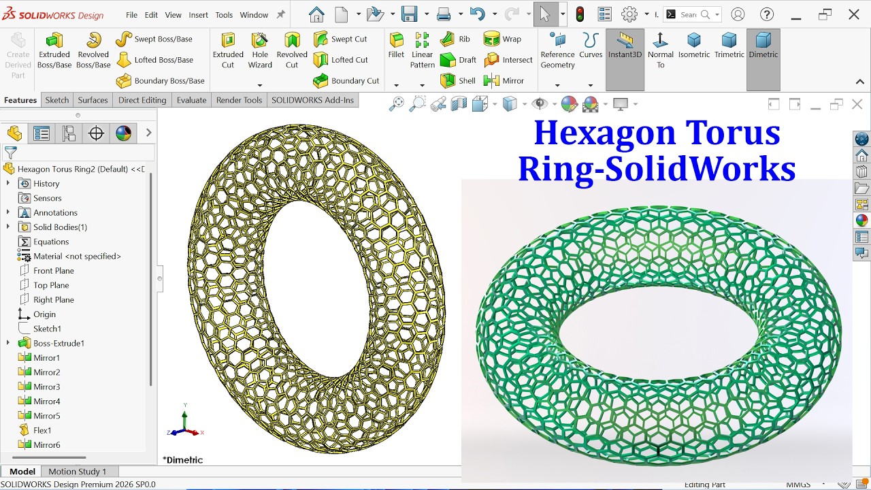Open the Intersect tool
The width and height of the screenshot is (871, 490).
click(508, 60)
